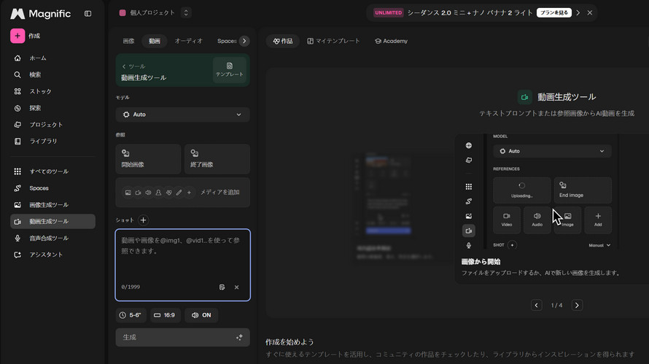The height and width of the screenshot is (364, 649).
Task: Click the Magnific logo
Action: click(40, 14)
